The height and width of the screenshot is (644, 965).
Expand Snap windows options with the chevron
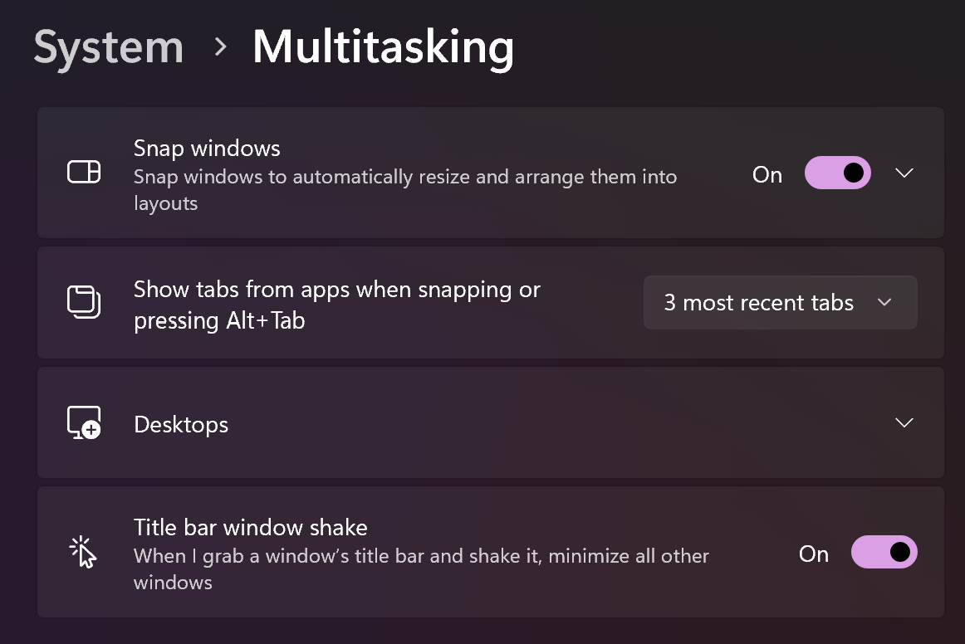tap(904, 173)
